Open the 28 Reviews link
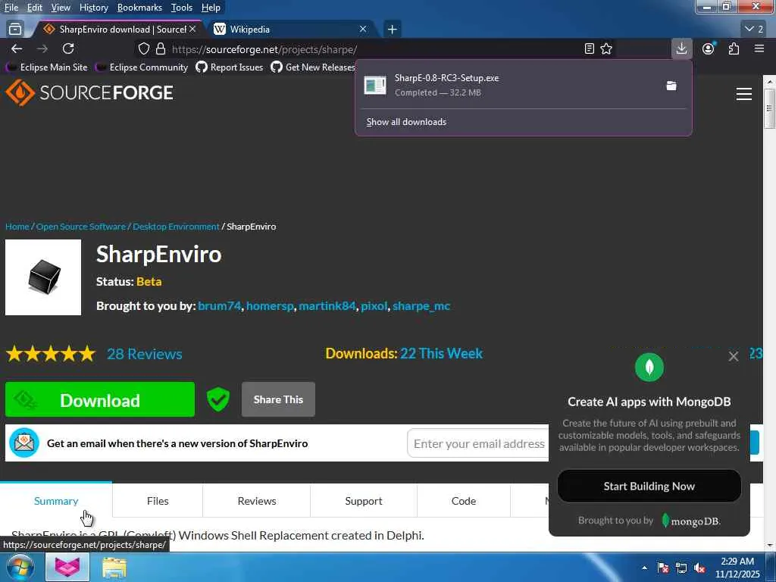 tap(145, 354)
